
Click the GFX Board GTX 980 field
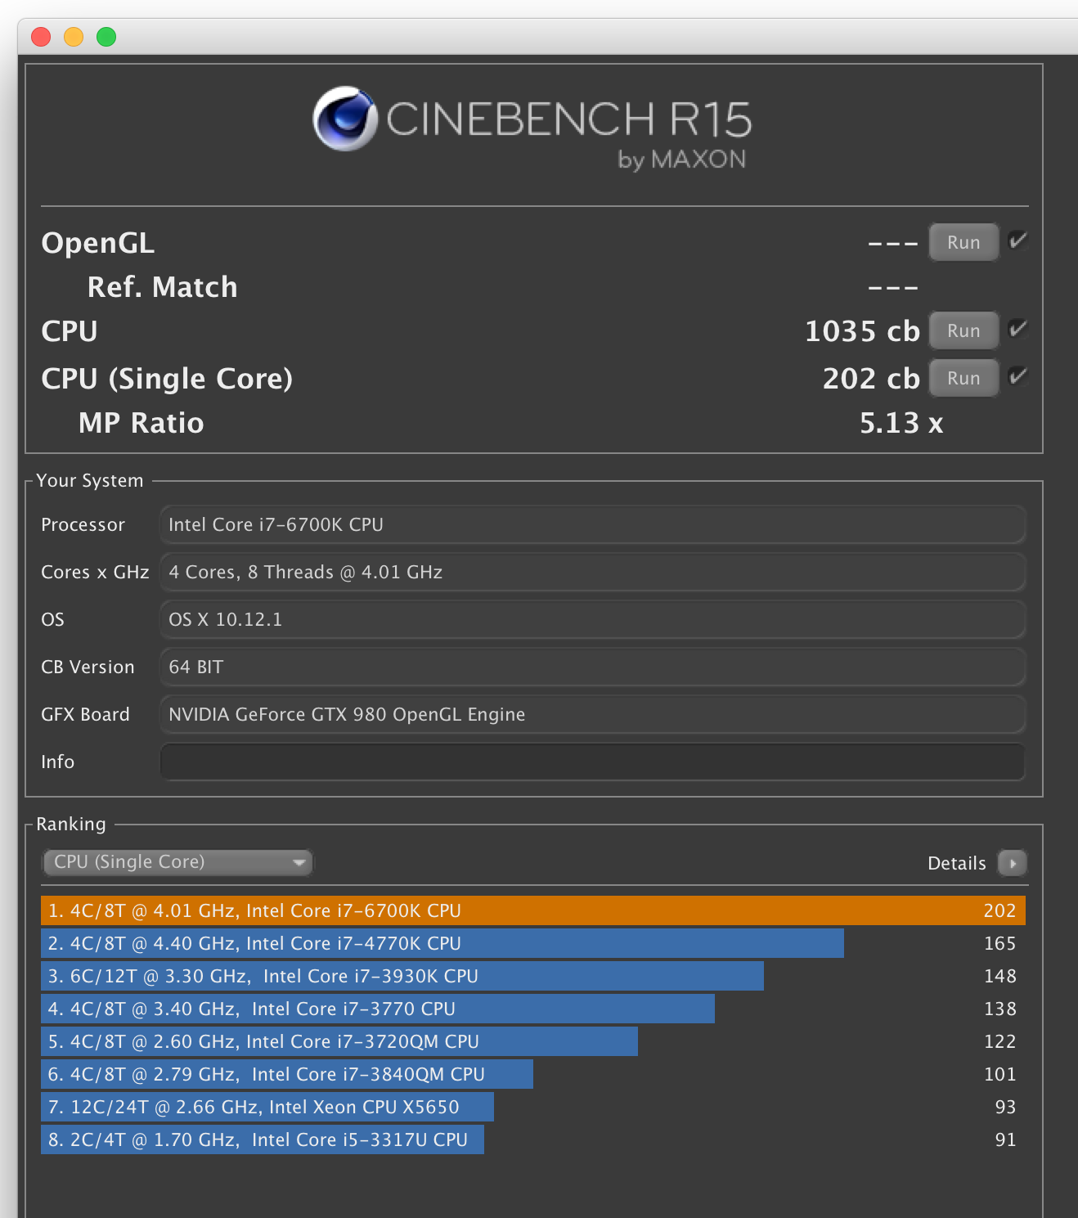click(592, 714)
